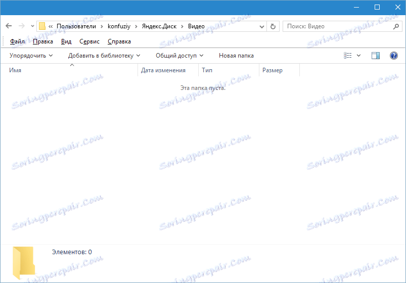Open the Сервис menu

tap(89, 41)
